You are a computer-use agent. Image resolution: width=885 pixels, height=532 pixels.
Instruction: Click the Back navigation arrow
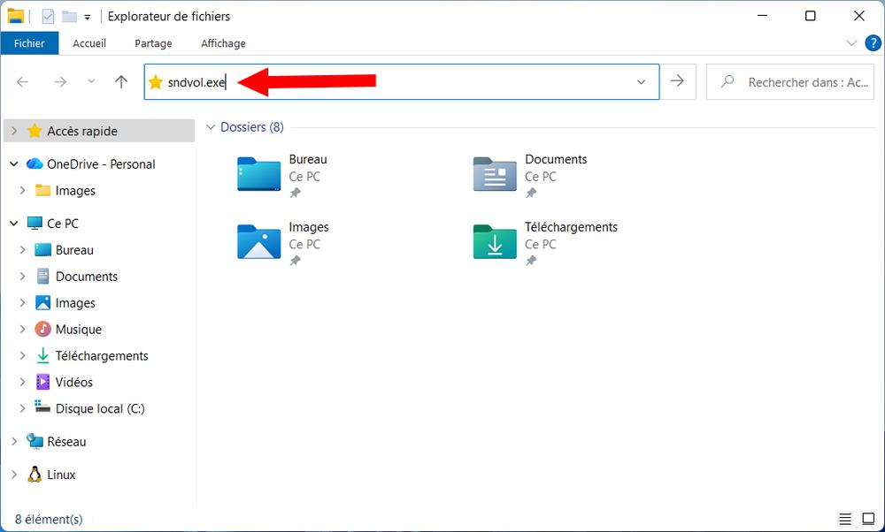23,82
